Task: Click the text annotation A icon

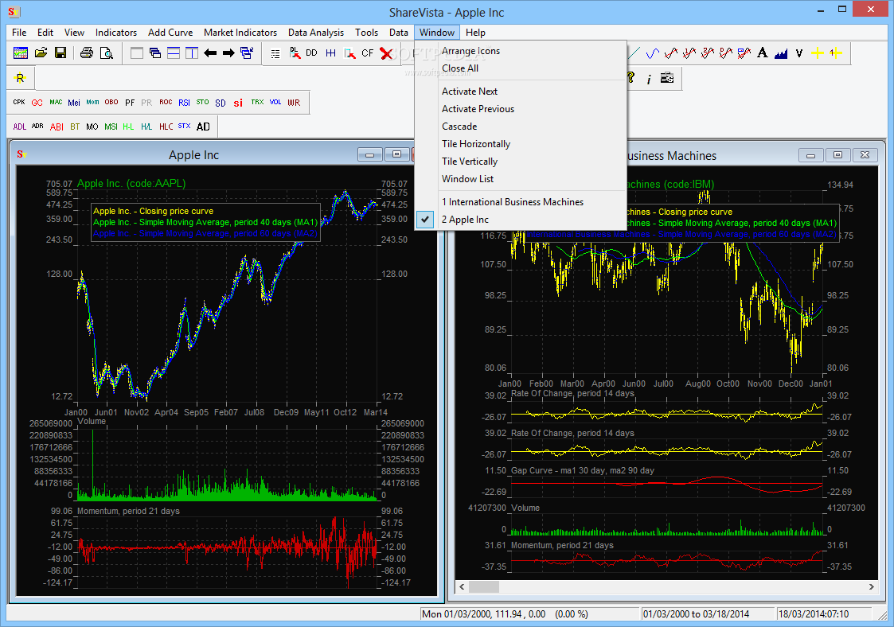Action: pos(763,53)
